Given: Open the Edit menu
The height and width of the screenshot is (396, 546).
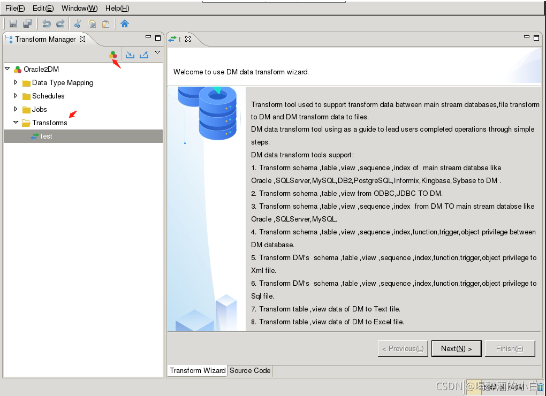Looking at the screenshot, I should tap(43, 8).
